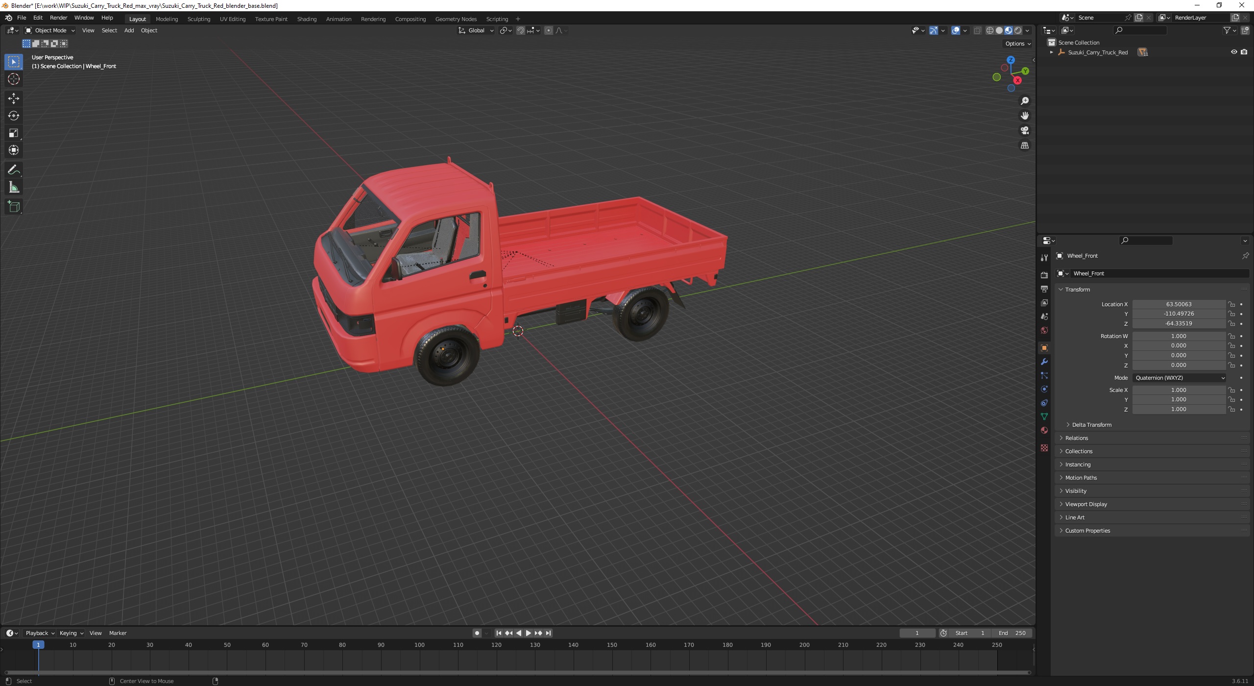Play the animation forward
Screen dimensions: 1254x686
pyautogui.click(x=528, y=633)
